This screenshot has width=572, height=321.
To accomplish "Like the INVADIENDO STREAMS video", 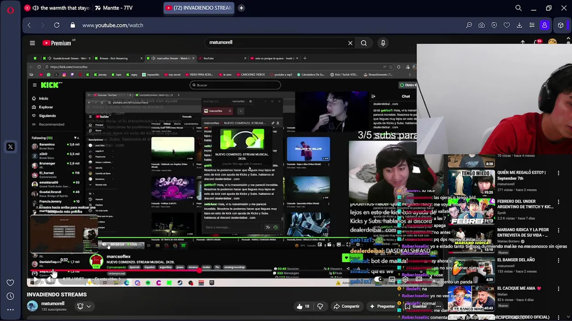I will [x=303, y=306].
